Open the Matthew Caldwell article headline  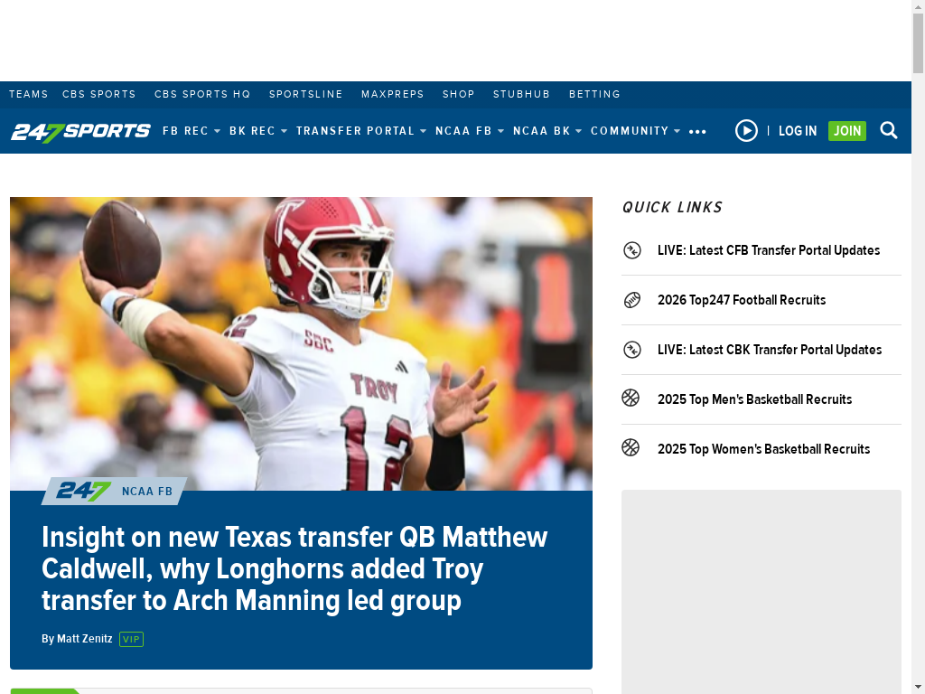[294, 569]
